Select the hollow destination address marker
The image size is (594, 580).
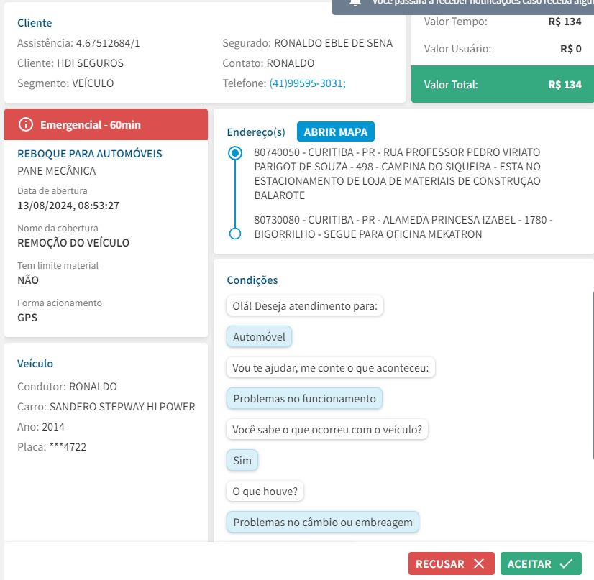click(x=235, y=234)
